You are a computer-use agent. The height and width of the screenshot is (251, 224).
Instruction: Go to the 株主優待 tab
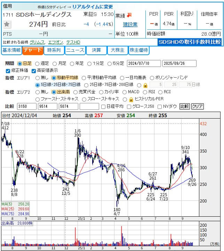point(139,50)
